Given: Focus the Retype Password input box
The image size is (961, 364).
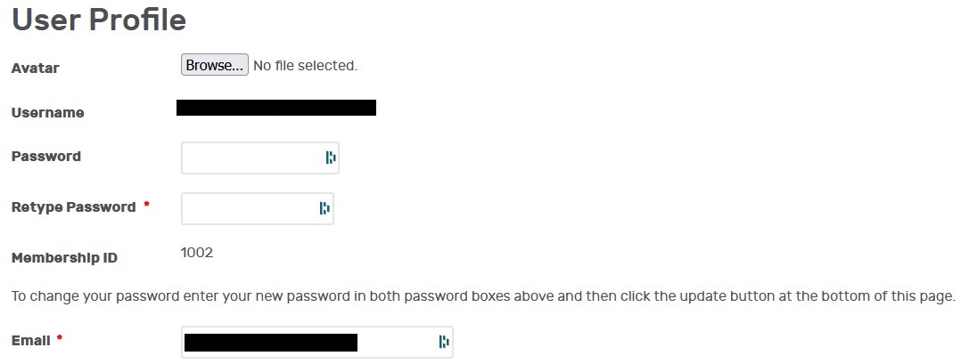Looking at the screenshot, I should pyautogui.click(x=258, y=208).
